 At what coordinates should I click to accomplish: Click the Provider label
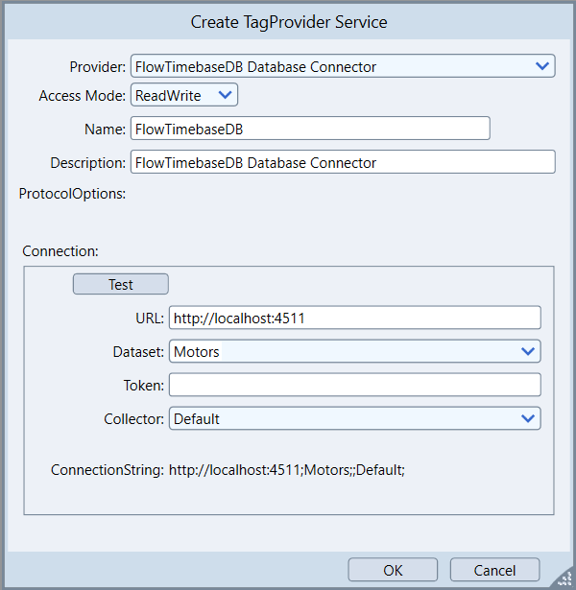pos(97,67)
